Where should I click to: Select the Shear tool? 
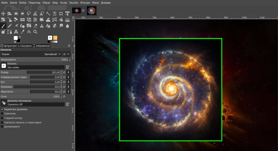16,20
